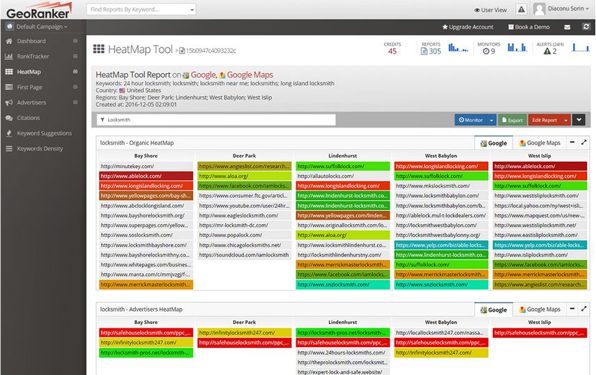Open RankTracker in the sidebar
The width and height of the screenshot is (596, 375).
point(33,56)
